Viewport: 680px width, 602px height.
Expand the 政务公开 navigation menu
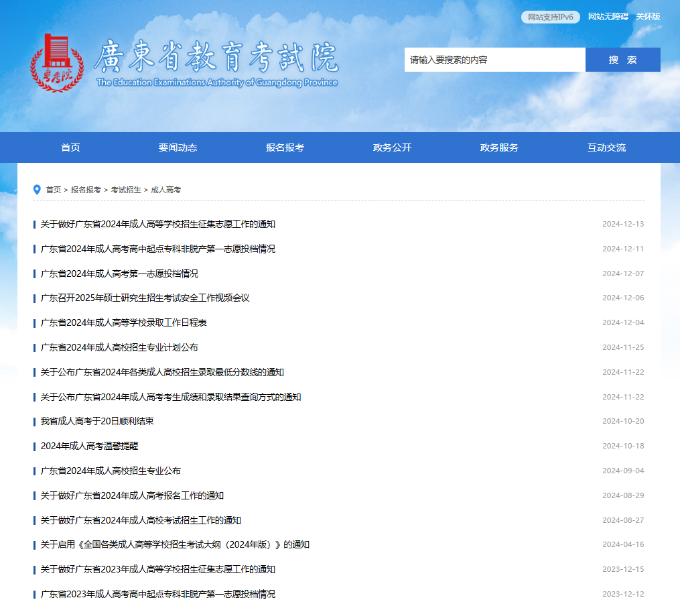(x=392, y=147)
